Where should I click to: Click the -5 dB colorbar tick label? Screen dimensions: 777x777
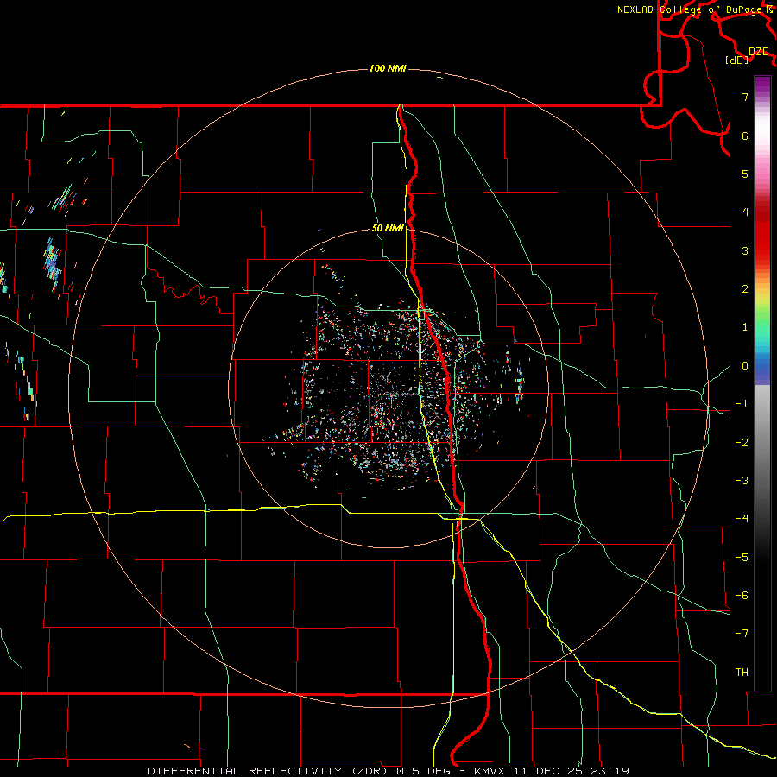click(x=742, y=558)
